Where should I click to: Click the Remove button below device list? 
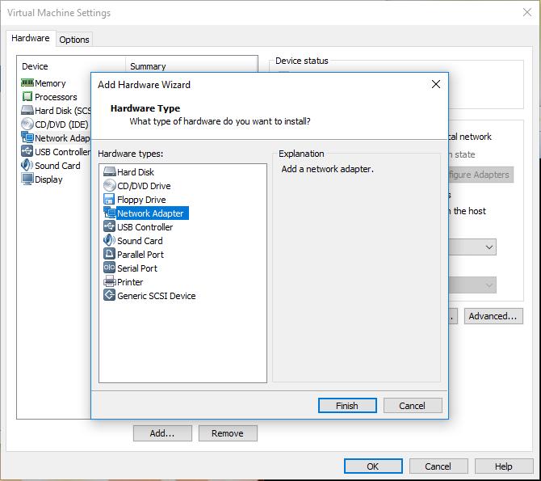[x=228, y=433]
